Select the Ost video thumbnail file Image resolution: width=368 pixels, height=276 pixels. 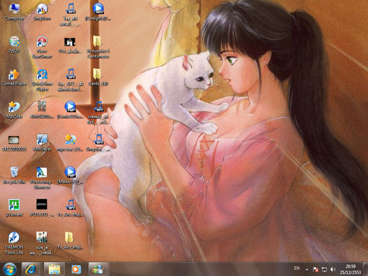point(70,45)
